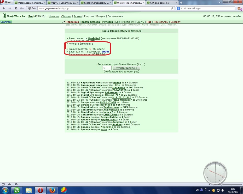Bookmark page with the star icon

click(x=172, y=8)
